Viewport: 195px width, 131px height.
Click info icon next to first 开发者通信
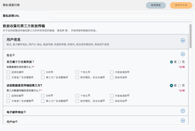[128, 72]
